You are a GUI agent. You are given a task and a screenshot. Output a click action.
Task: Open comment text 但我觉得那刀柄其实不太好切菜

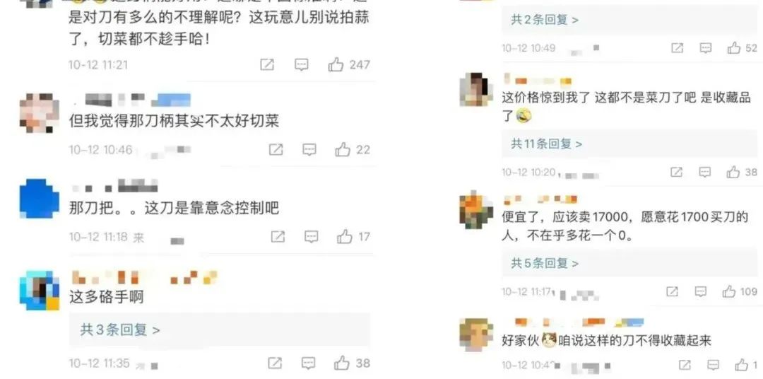(x=175, y=122)
